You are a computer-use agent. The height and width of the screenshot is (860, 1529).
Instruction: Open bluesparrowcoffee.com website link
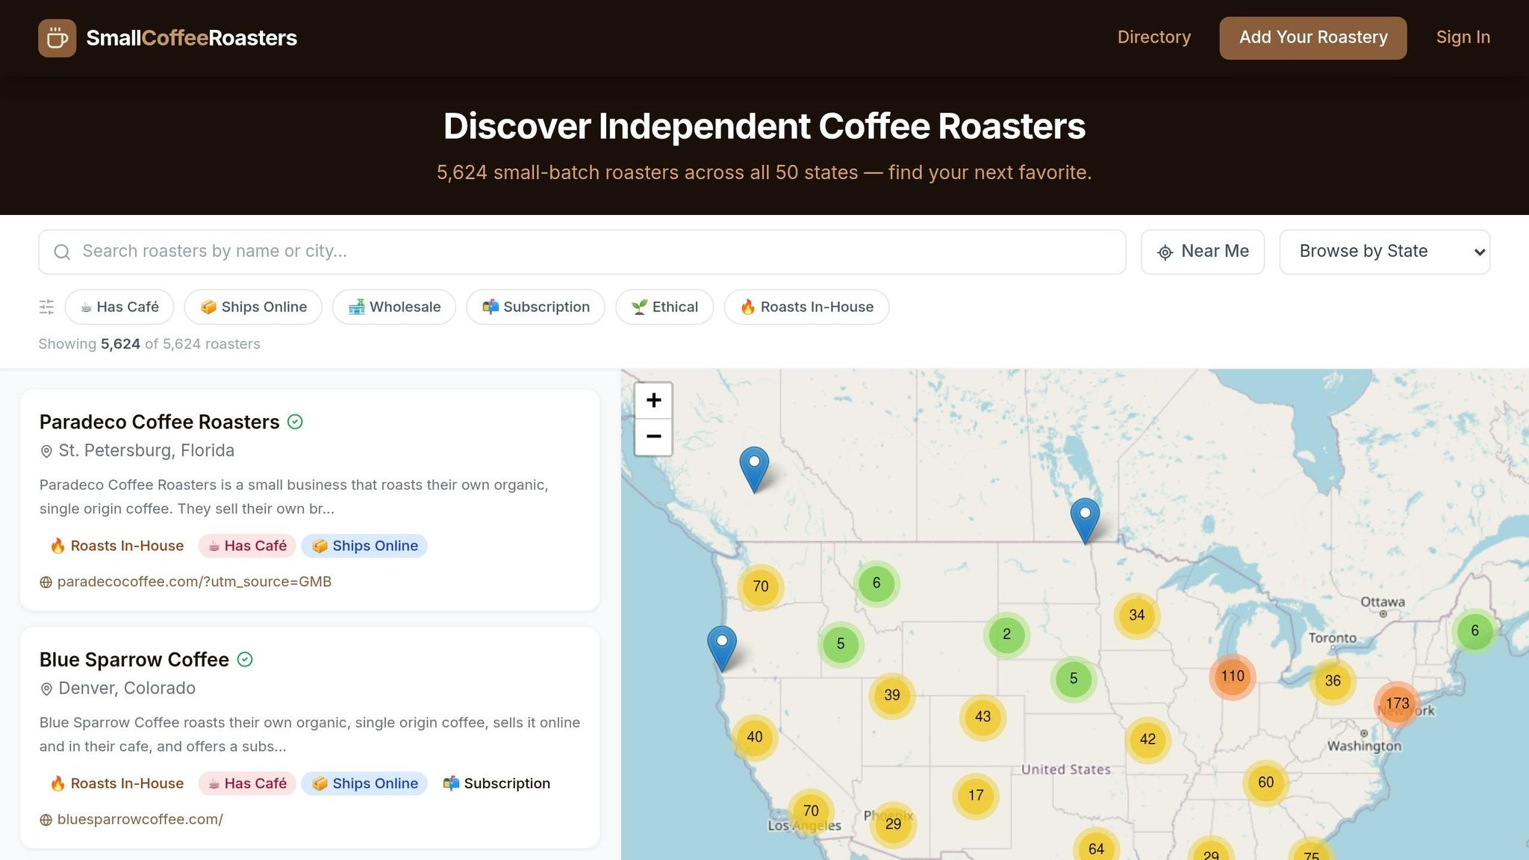click(140, 820)
